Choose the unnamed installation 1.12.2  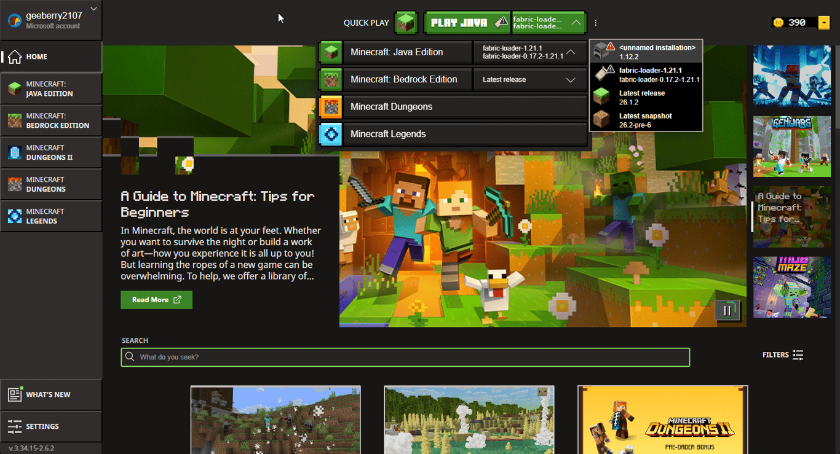[646, 52]
